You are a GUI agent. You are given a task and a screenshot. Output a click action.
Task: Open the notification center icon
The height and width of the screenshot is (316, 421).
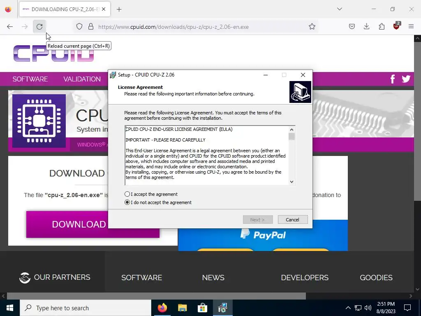[x=407, y=308]
